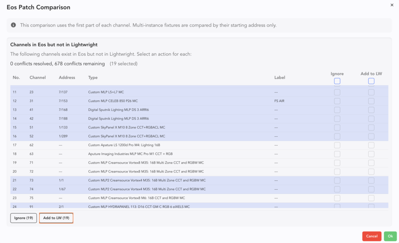Tick Add to LW for channel 42 row
399x243 pixels.
[371, 118]
